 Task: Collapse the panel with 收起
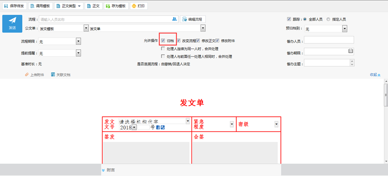(x=375, y=75)
